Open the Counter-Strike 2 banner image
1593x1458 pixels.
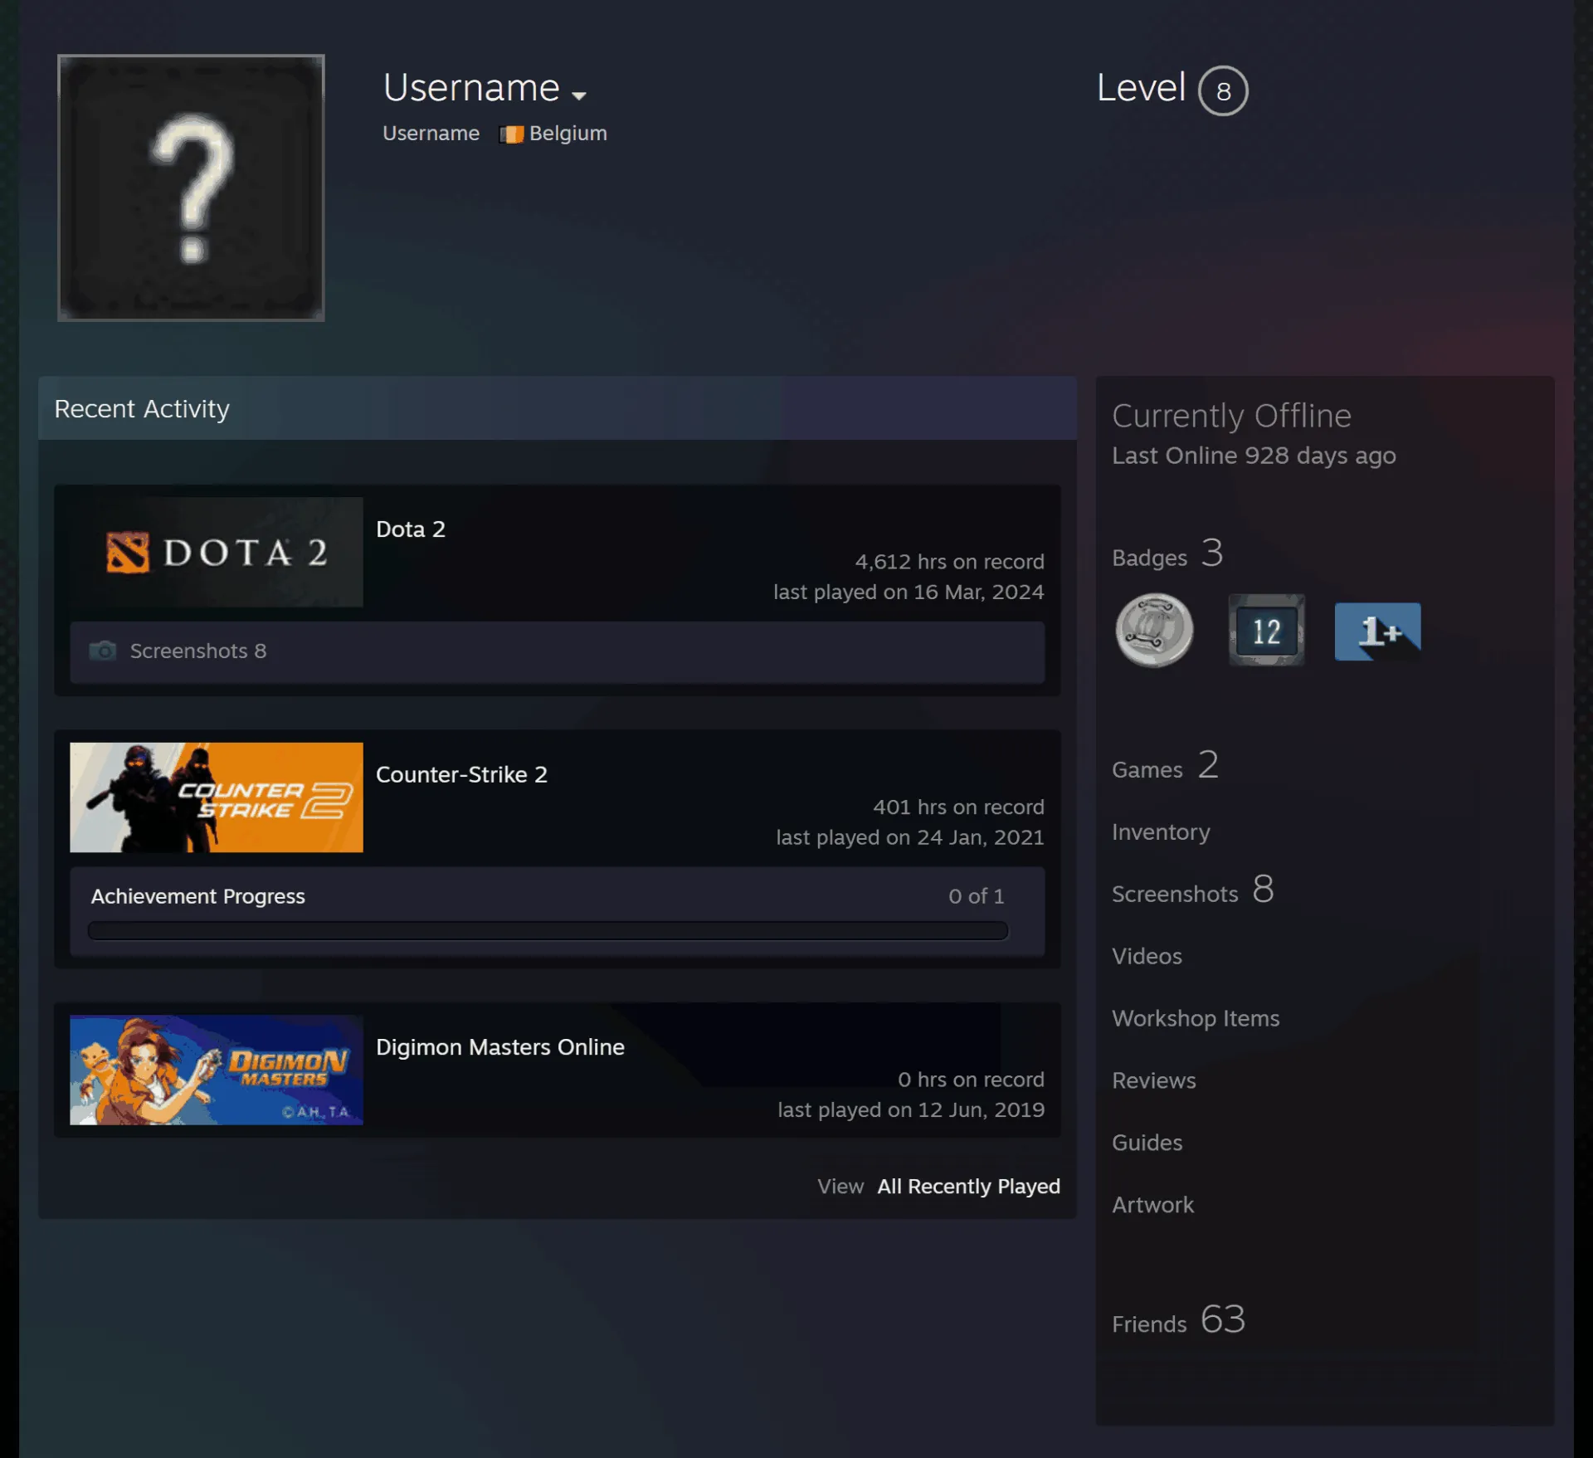point(217,797)
